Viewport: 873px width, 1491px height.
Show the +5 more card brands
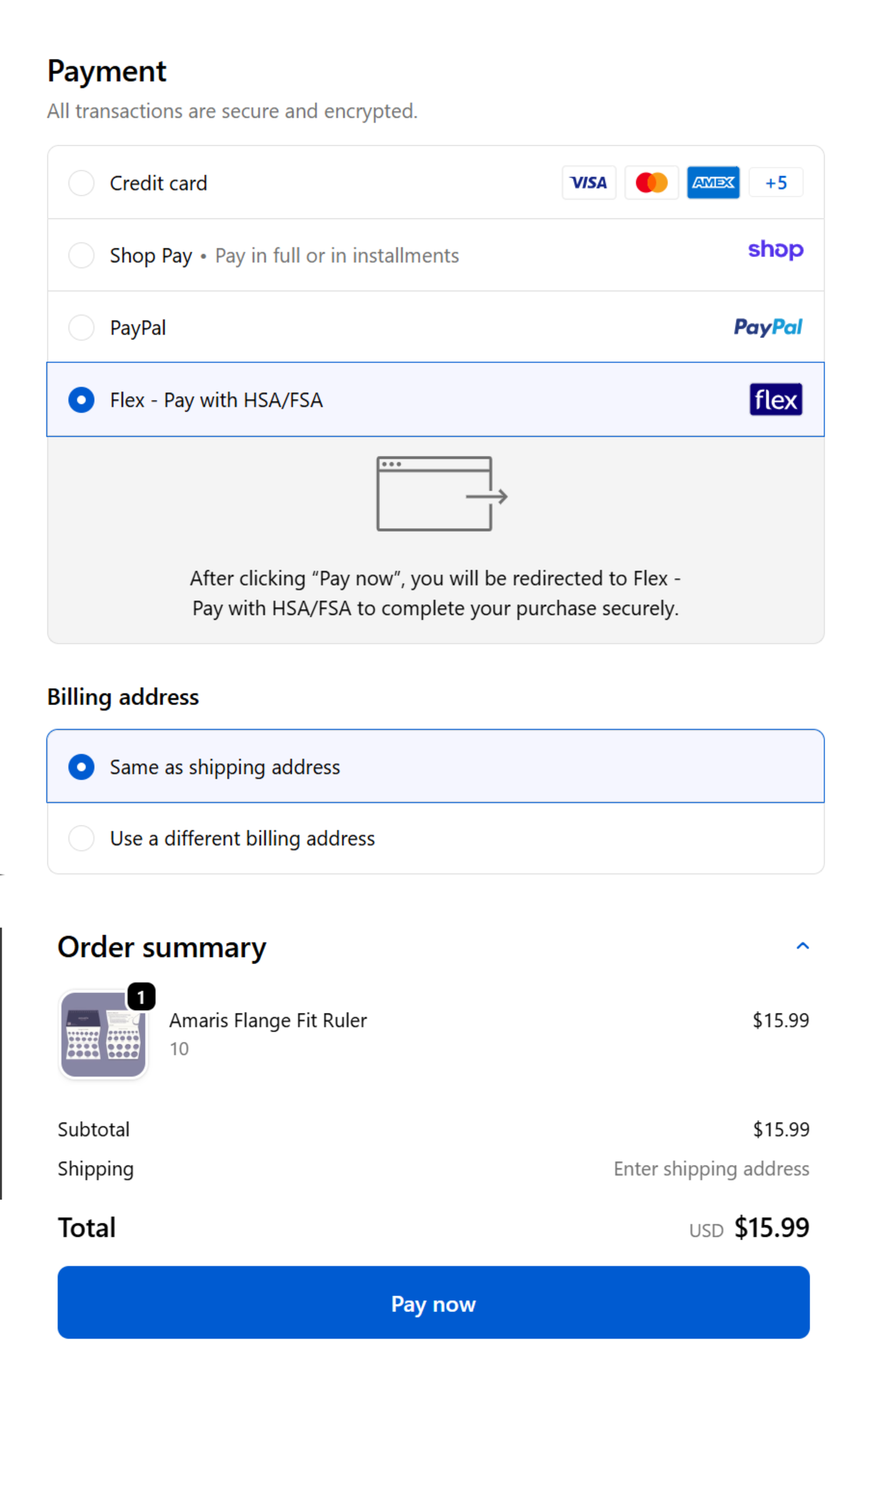(775, 183)
